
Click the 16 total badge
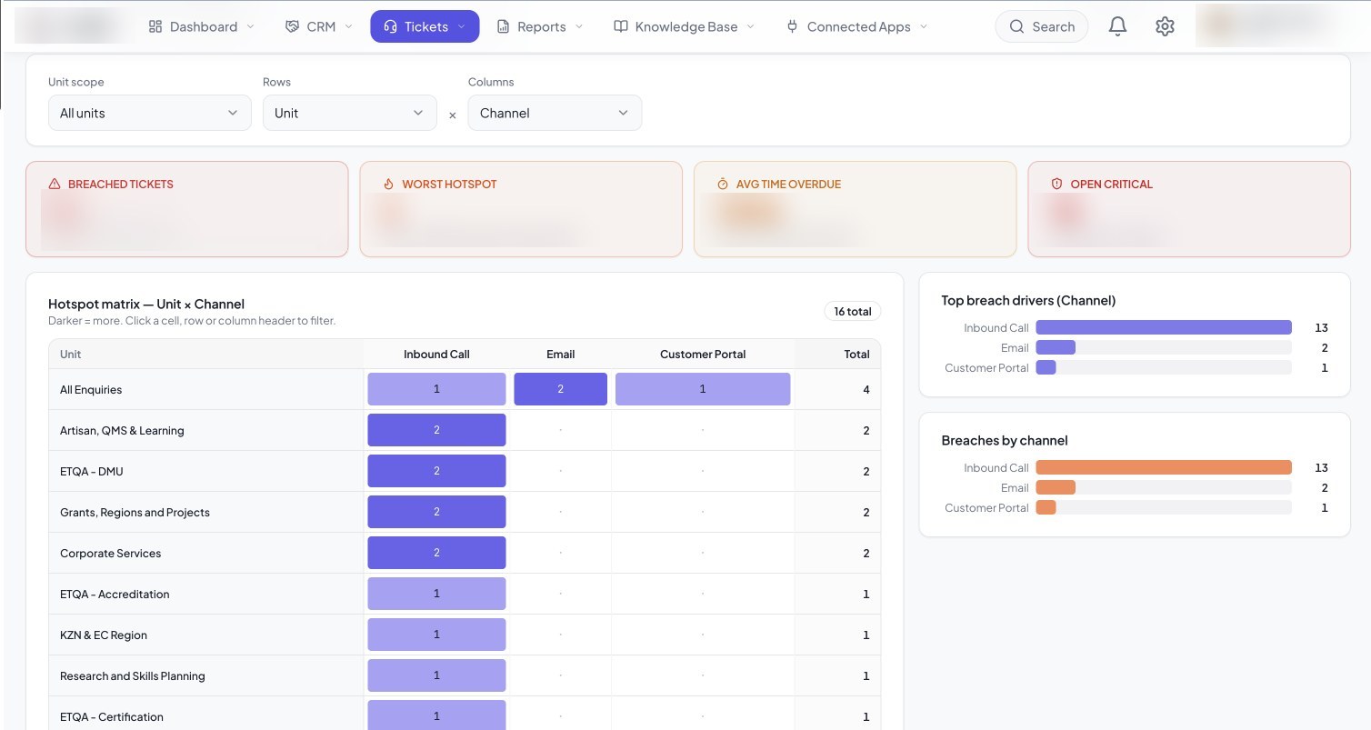[x=853, y=311]
